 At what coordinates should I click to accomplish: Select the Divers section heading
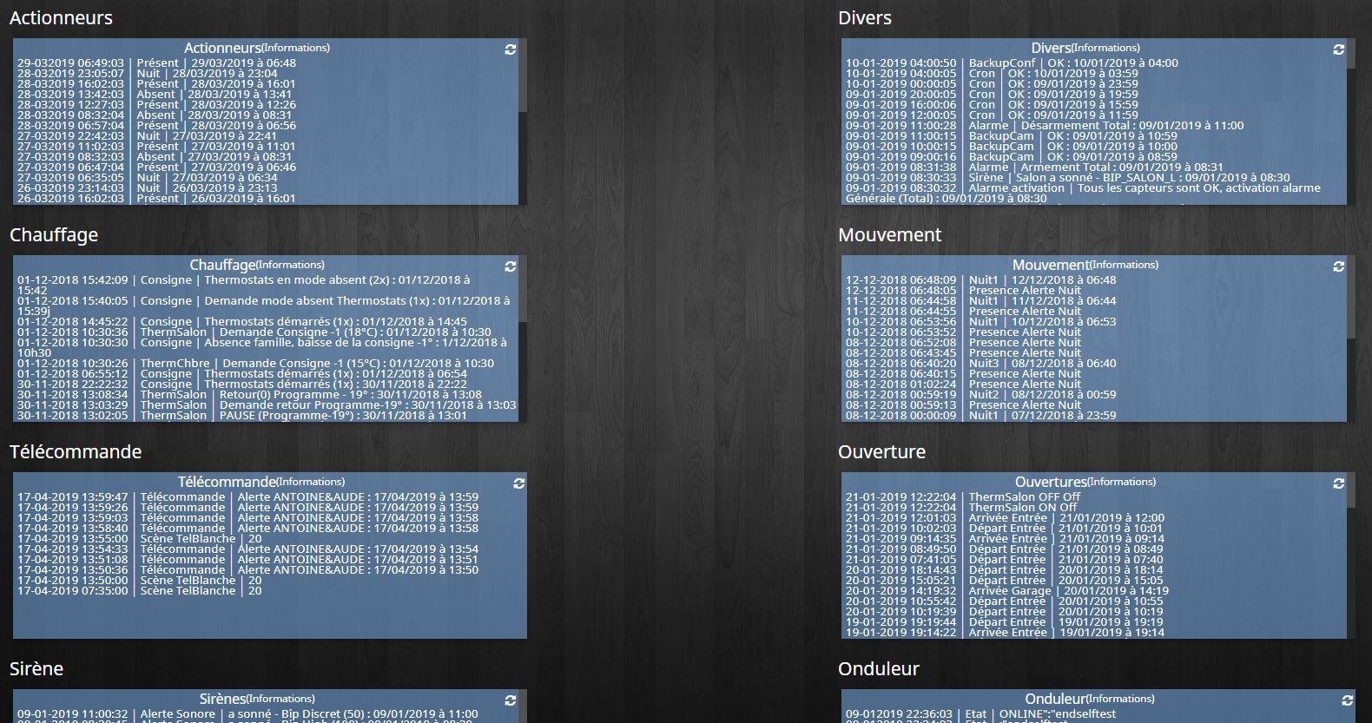tap(865, 18)
